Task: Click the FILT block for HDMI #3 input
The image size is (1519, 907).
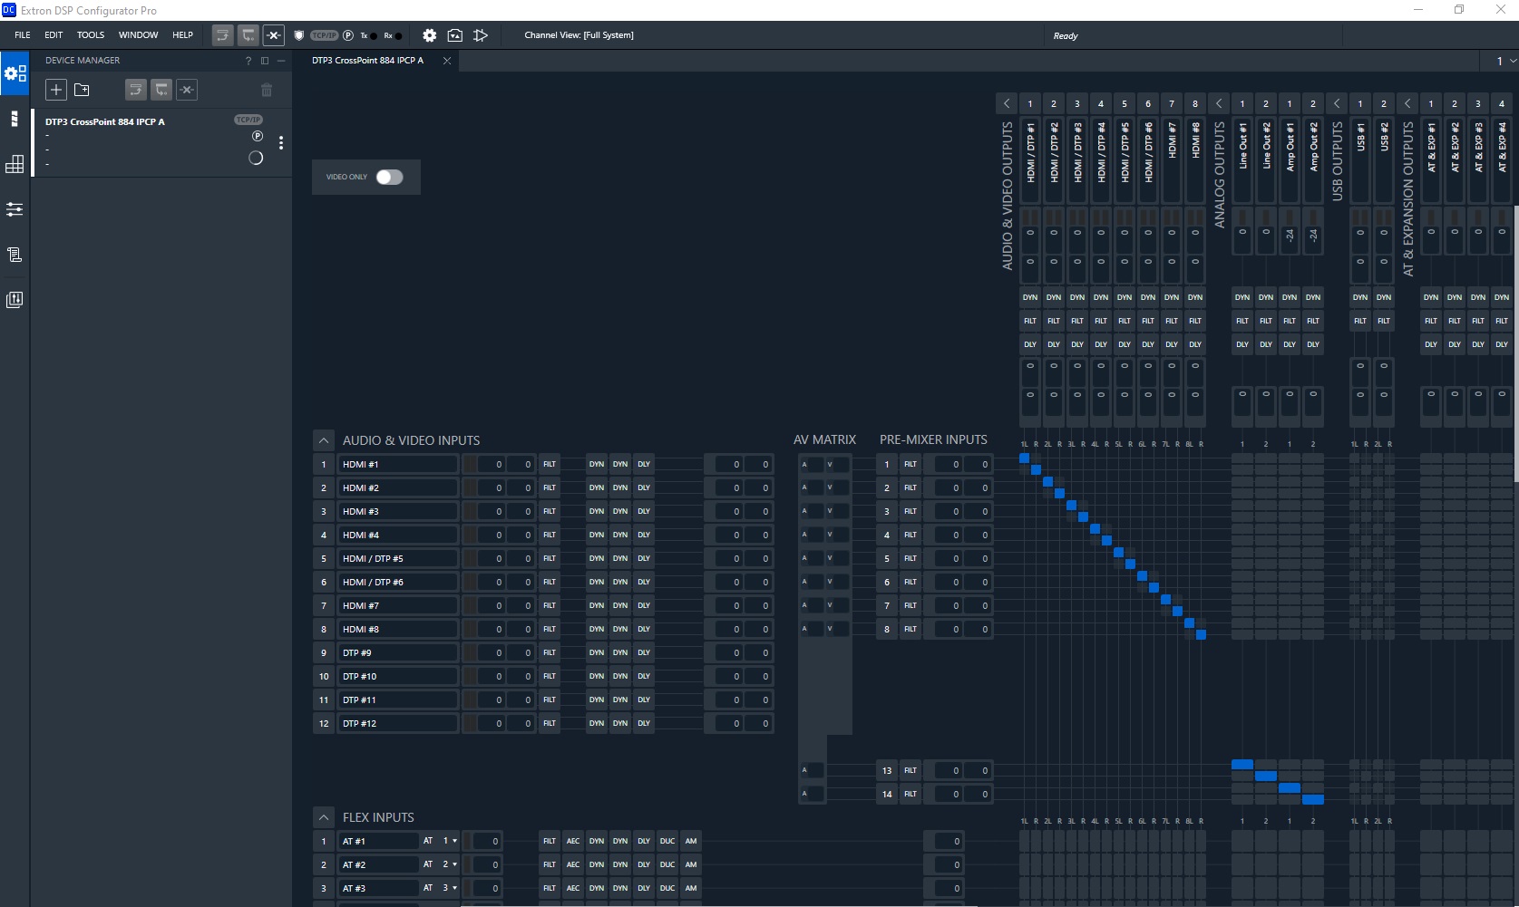Action: 550,511
